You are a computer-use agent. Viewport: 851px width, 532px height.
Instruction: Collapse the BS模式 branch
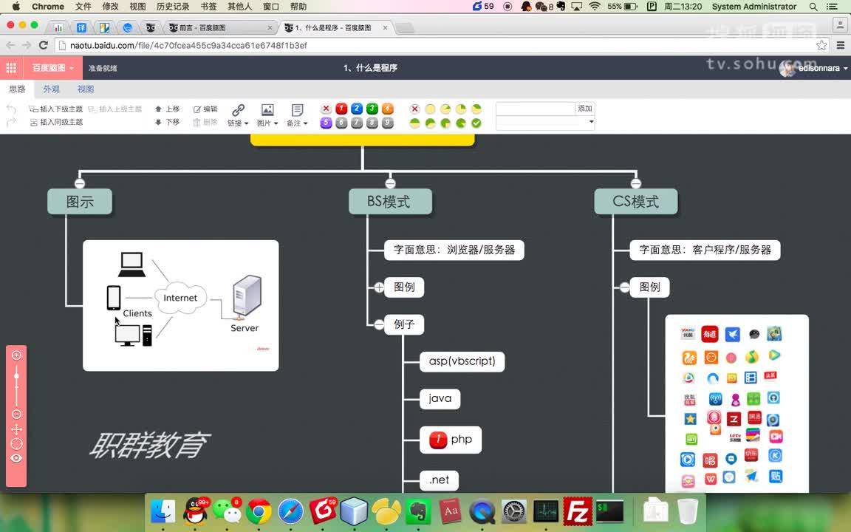[x=390, y=183]
